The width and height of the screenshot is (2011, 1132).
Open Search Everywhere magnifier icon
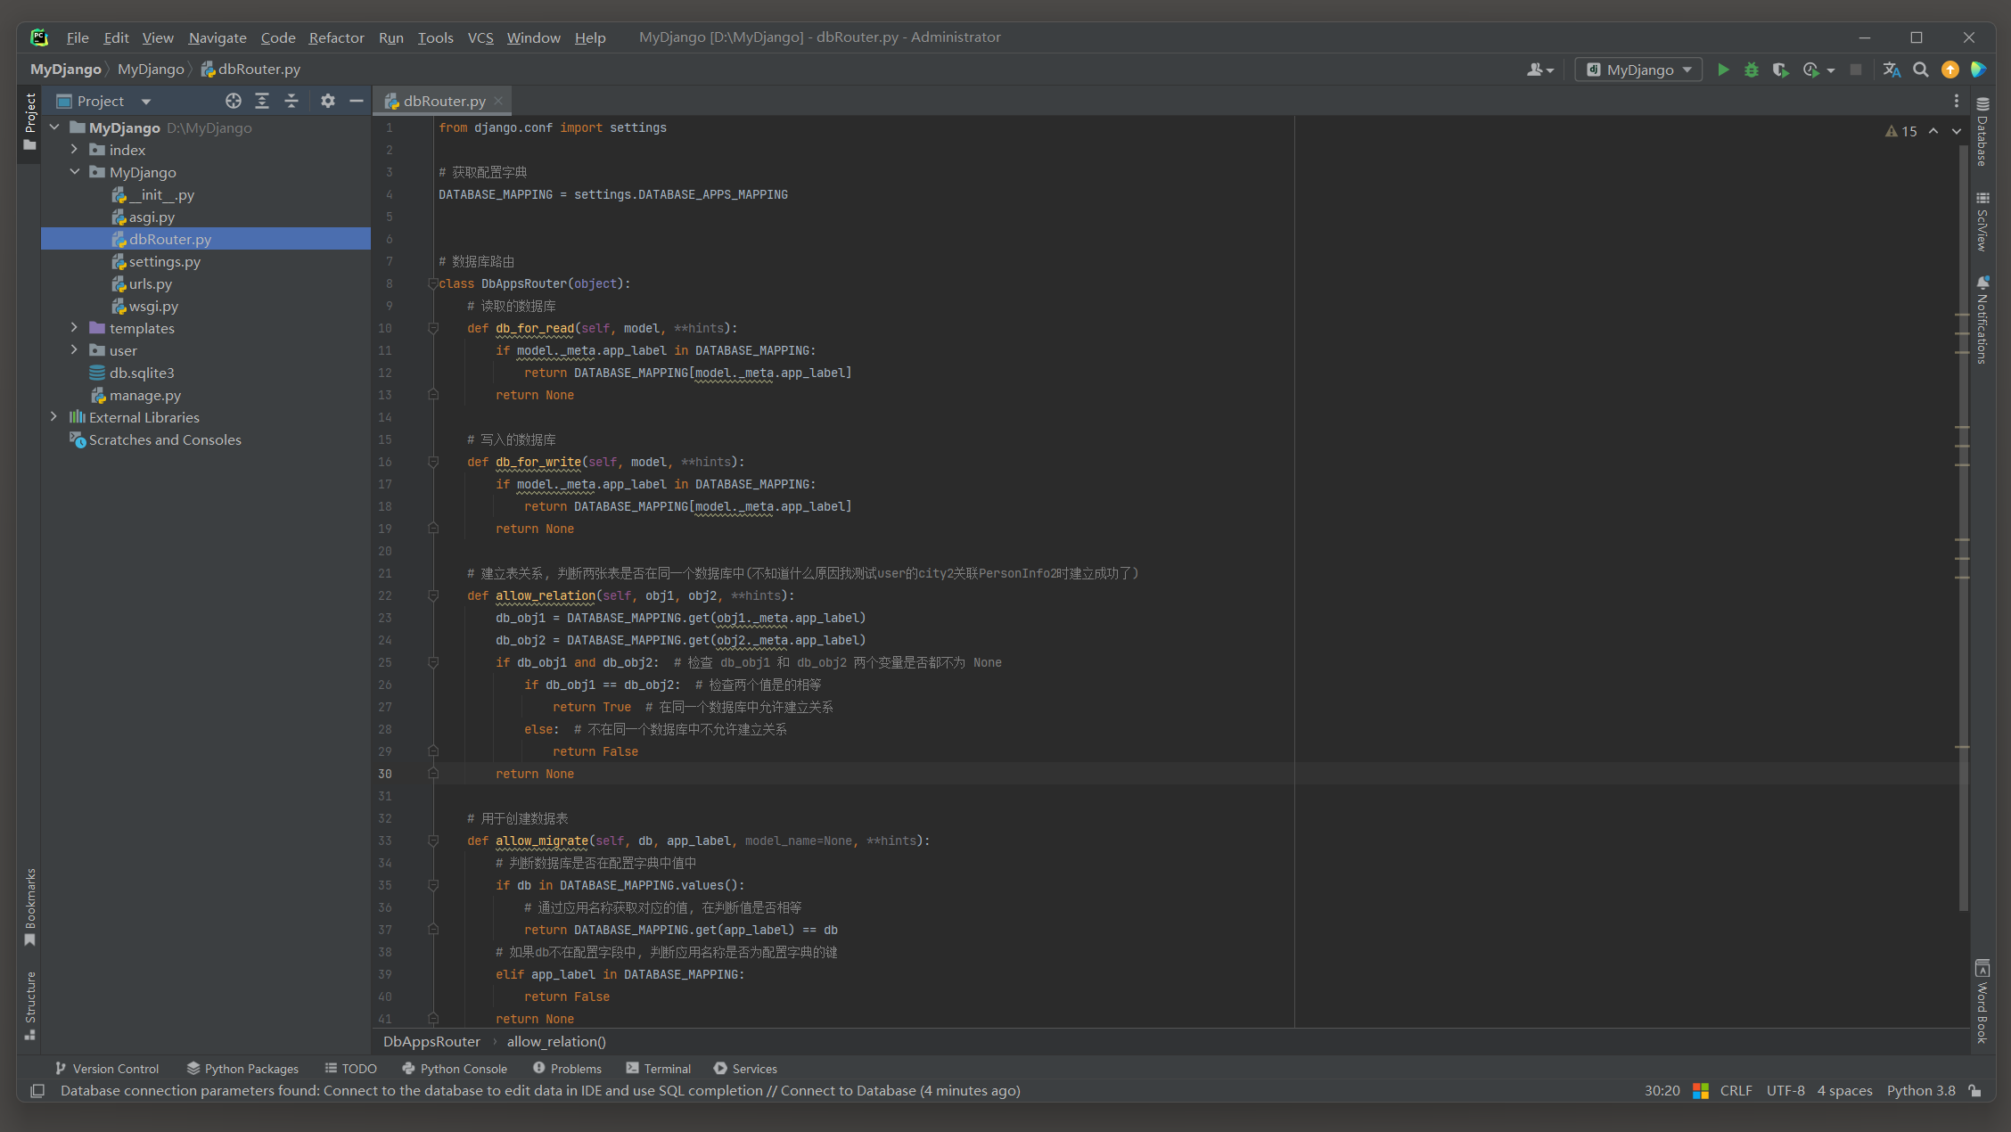(x=1921, y=70)
